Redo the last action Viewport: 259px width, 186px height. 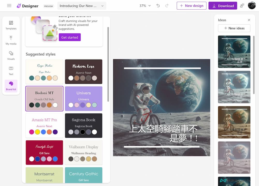pyautogui.click(x=167, y=6)
